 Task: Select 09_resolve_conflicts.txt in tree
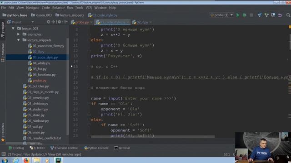pyautogui.click(x=42, y=138)
